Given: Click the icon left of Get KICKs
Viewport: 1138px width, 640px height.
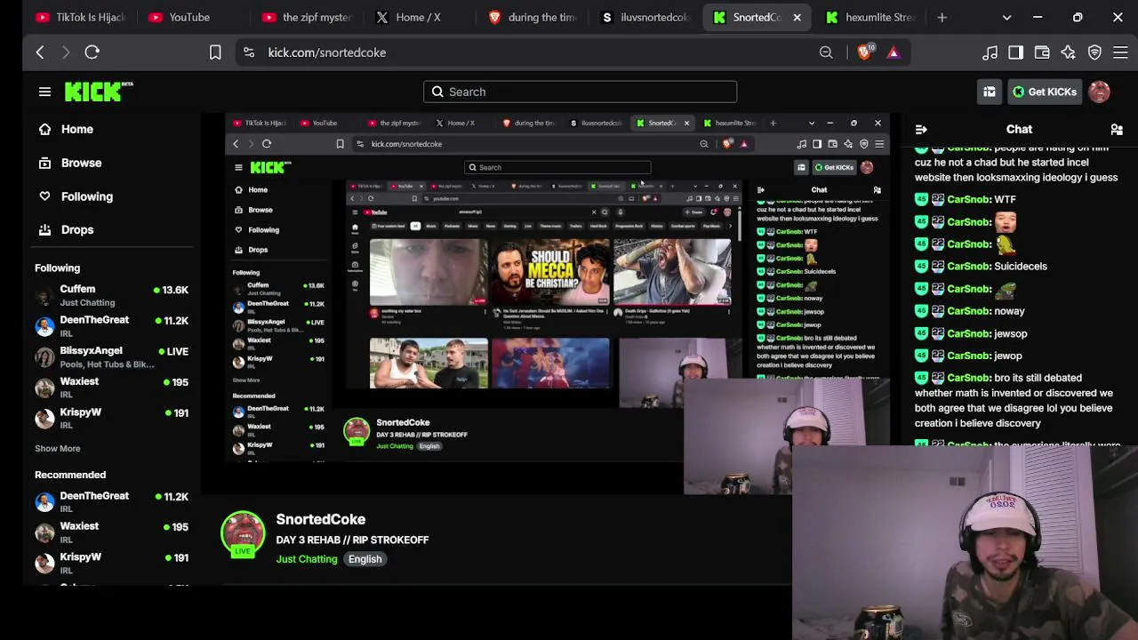Looking at the screenshot, I should (989, 92).
